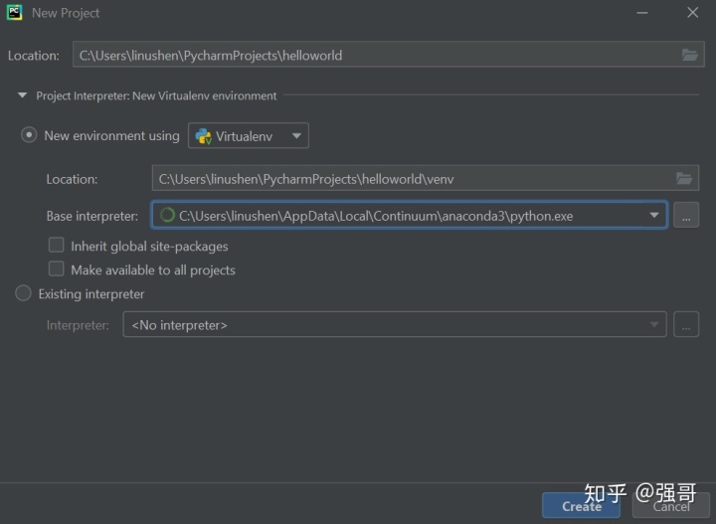Check Make available to all projects
Screen dimensions: 716x524
tap(56, 268)
